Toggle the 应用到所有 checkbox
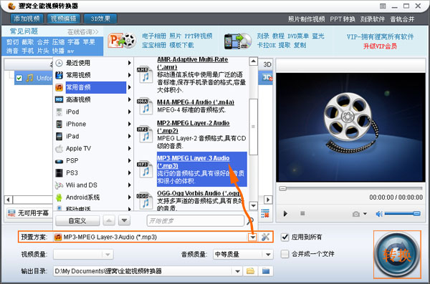430x284 pixels. 285,238
